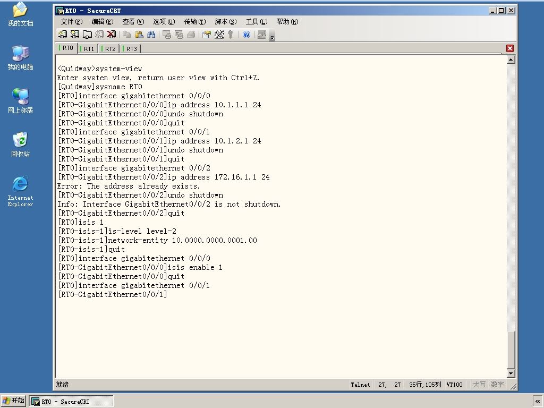544x408 pixels.
Task: Switch to the RT1 session tab
Action: point(88,48)
